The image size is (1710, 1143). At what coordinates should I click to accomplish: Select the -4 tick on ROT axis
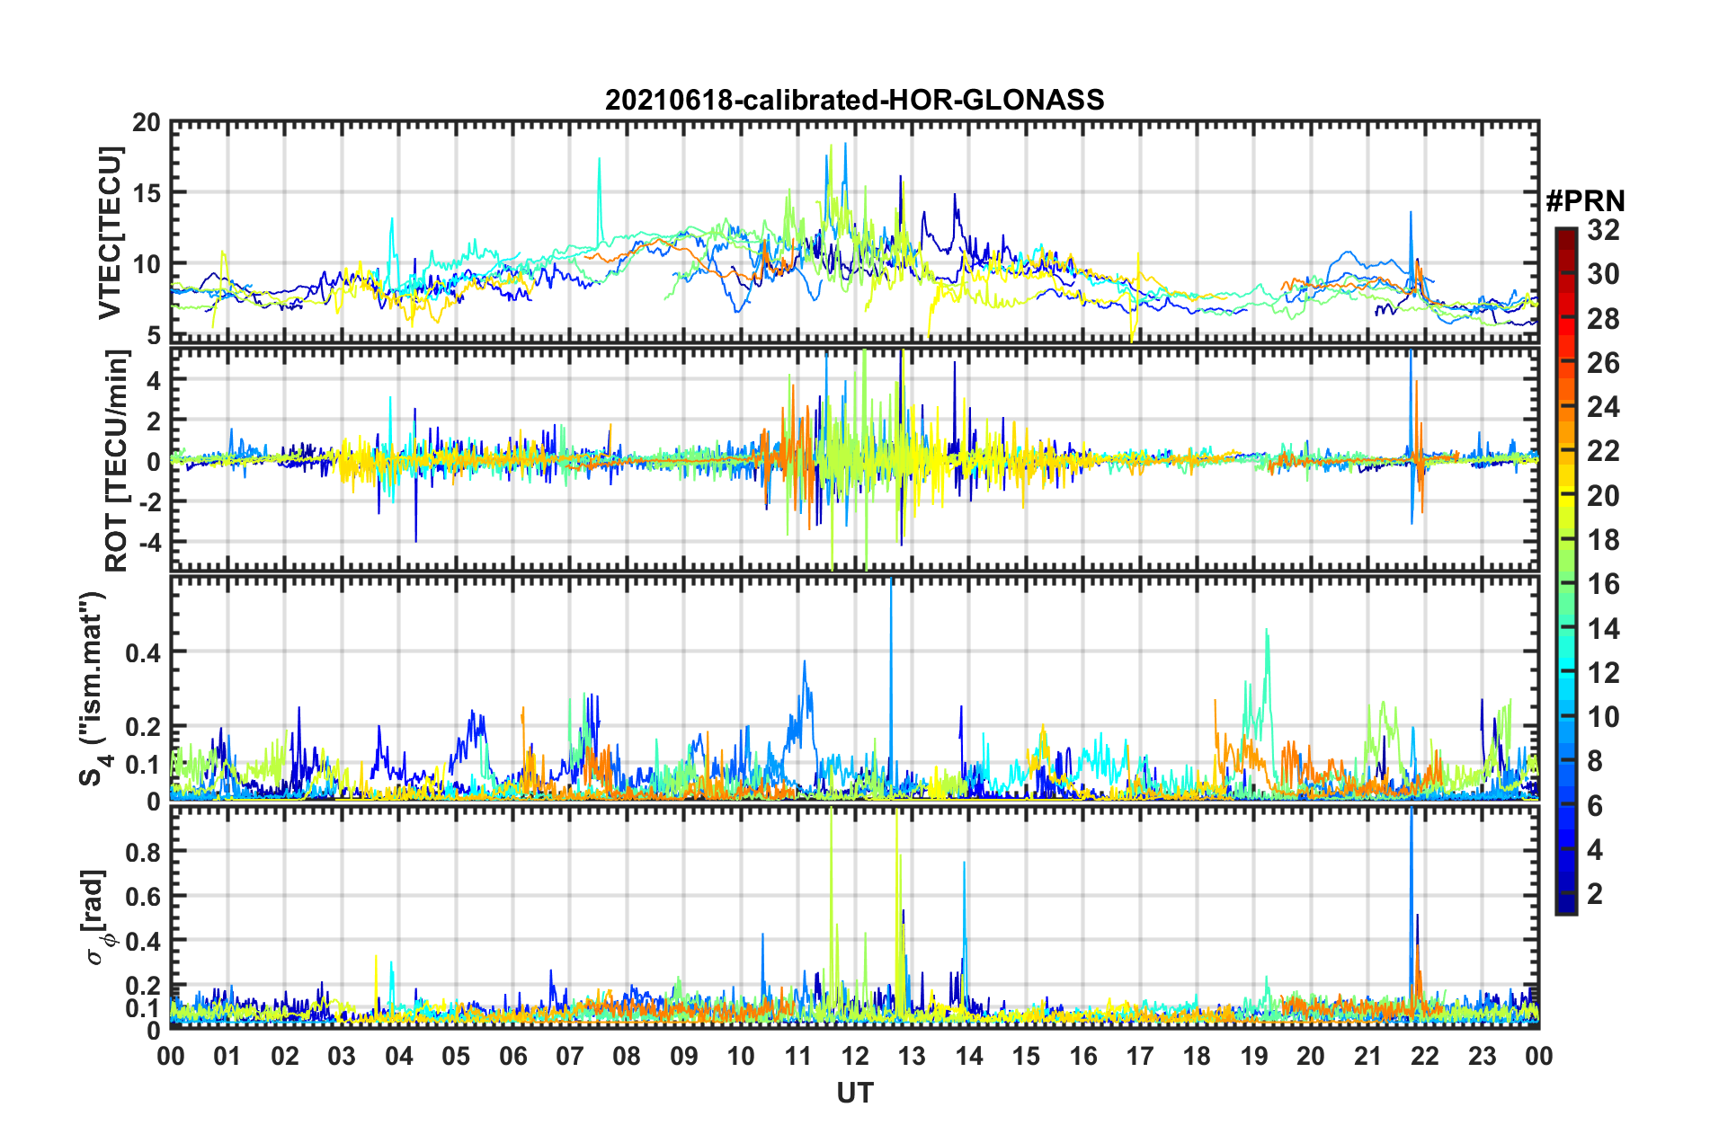148,543
